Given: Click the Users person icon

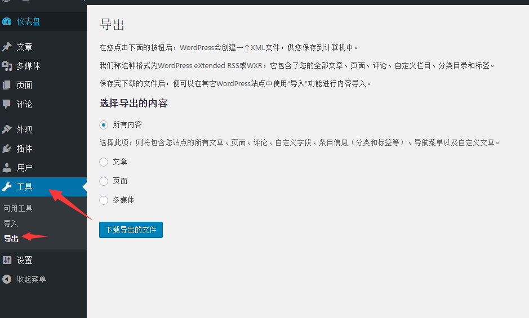Looking at the screenshot, I should click(7, 168).
